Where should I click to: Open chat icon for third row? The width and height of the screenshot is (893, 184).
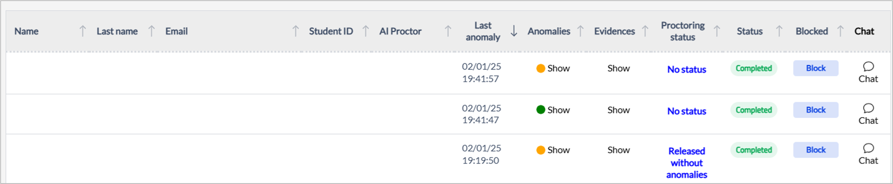tap(868, 148)
